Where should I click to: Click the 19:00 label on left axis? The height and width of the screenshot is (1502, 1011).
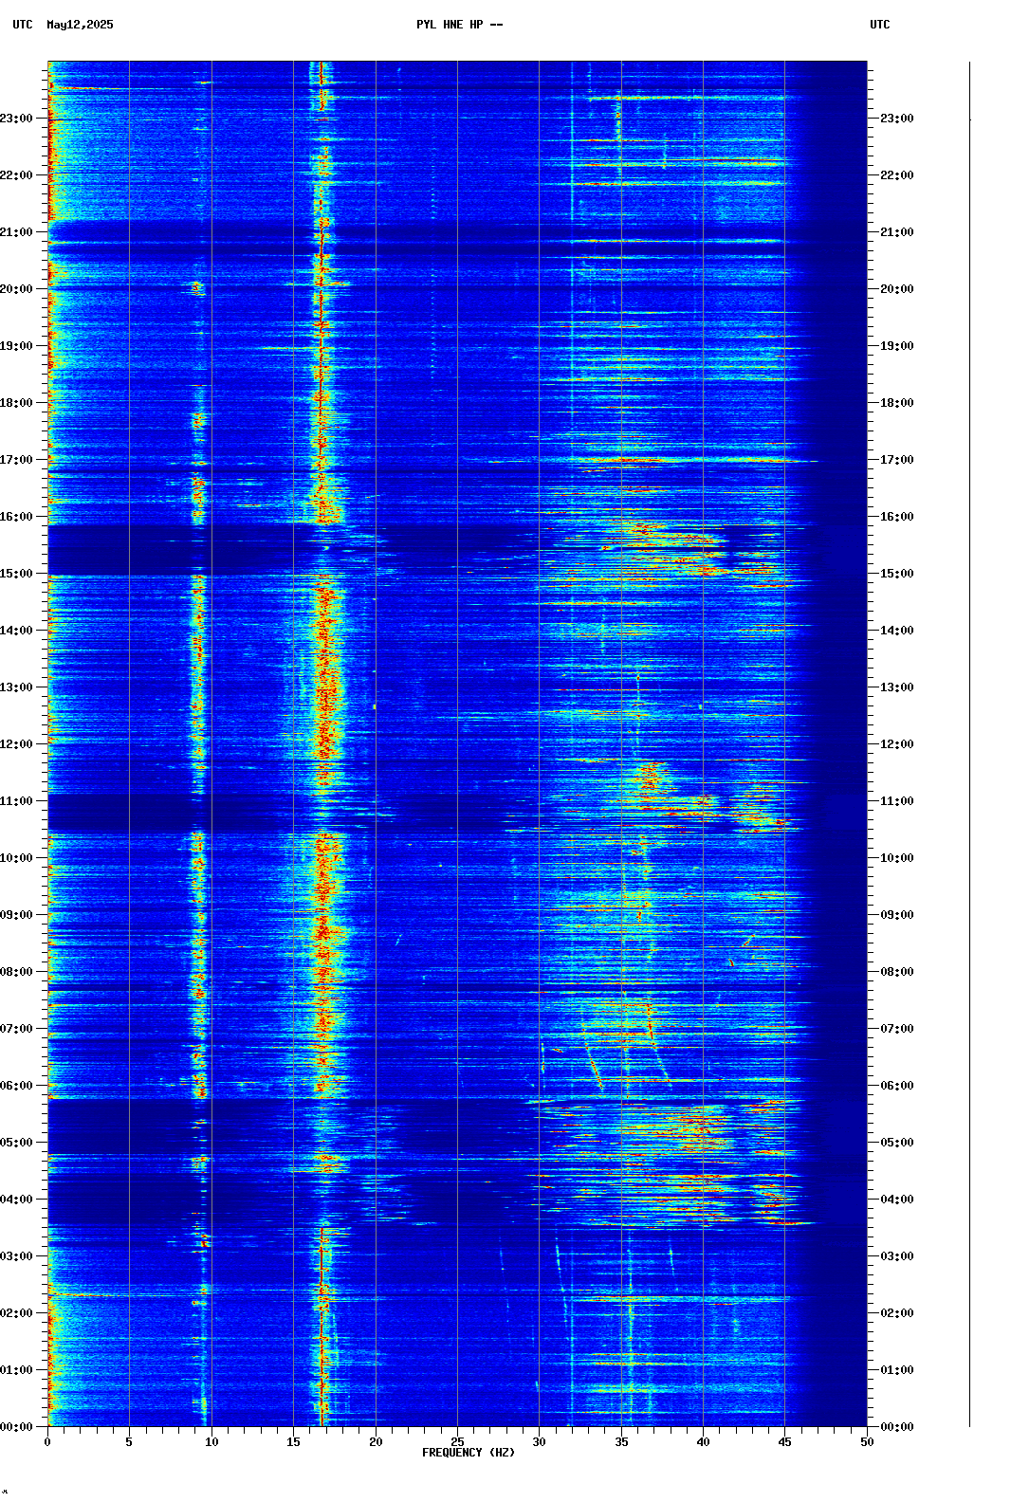tap(16, 346)
